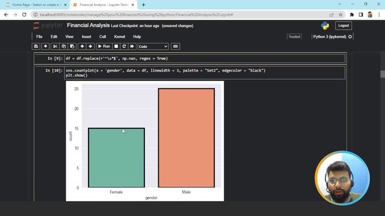The width and height of the screenshot is (385, 216).
Task: Click the Python logo icon
Action: (325, 26)
